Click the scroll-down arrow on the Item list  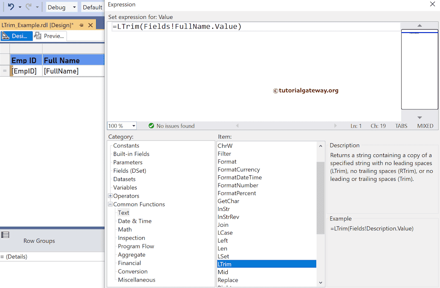pyautogui.click(x=321, y=283)
